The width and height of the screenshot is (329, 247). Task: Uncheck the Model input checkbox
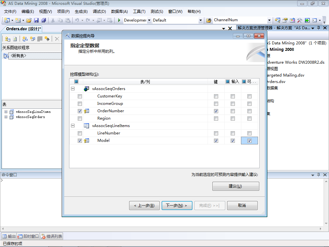[x=233, y=141]
